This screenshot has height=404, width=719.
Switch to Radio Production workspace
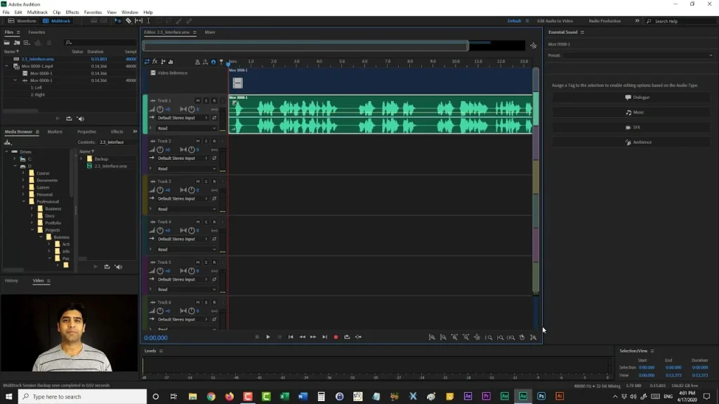tap(605, 21)
